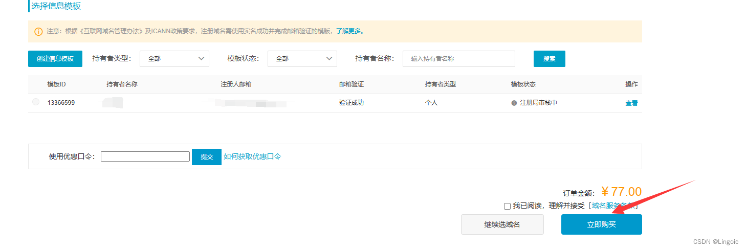The height and width of the screenshot is (250, 746).
Task: Open the 如何获取优惠口令 link
Action: pyautogui.click(x=252, y=156)
